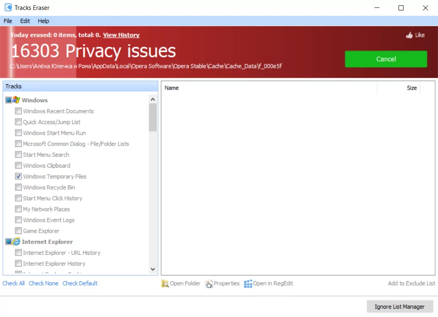
Task: Select the Internet Explorer group label
Action: point(47,241)
